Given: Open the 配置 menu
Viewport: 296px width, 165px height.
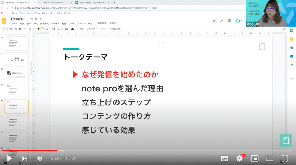Looking at the screenshot, I should (x=64, y=24).
